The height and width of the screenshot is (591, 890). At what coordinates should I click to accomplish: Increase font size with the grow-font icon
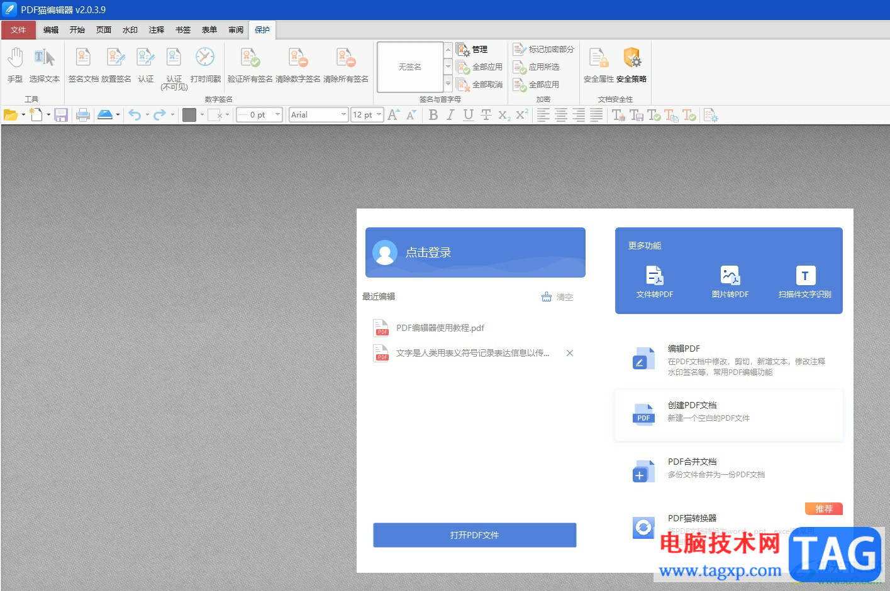(x=394, y=115)
